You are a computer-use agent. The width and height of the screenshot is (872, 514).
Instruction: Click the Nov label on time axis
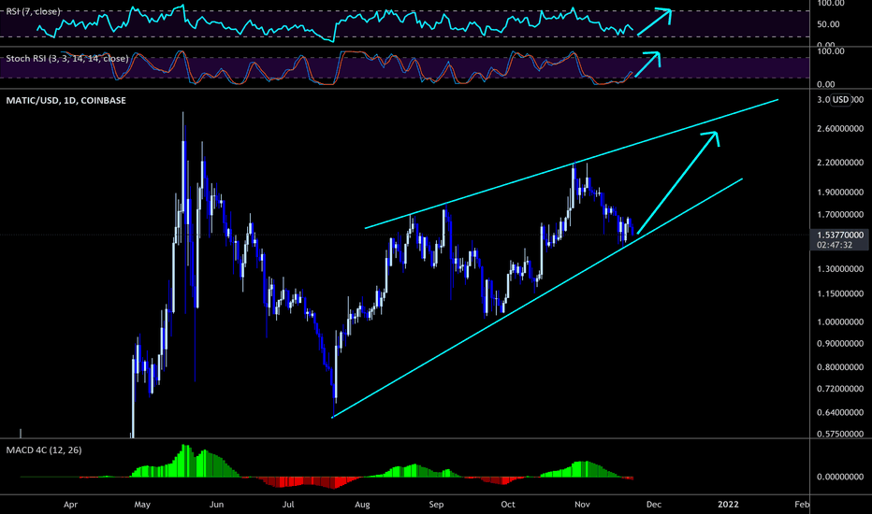582,505
